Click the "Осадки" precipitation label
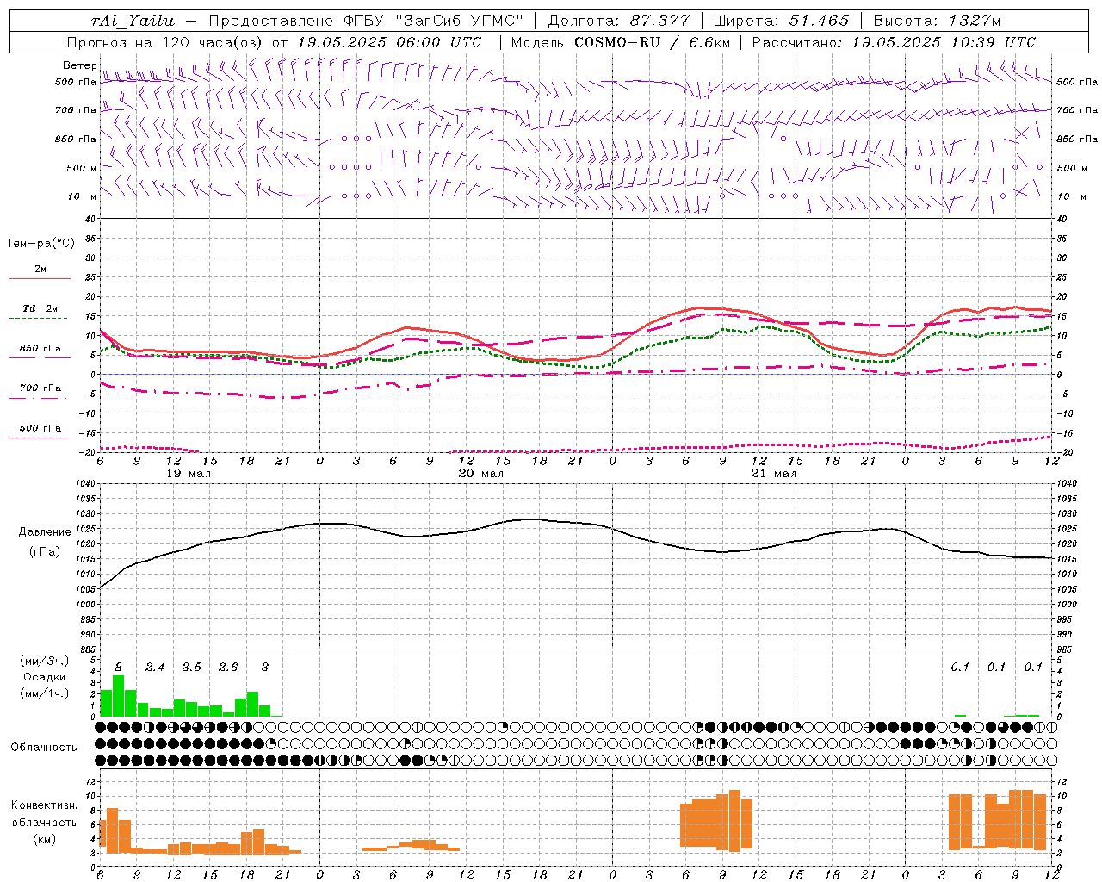 coord(44,677)
